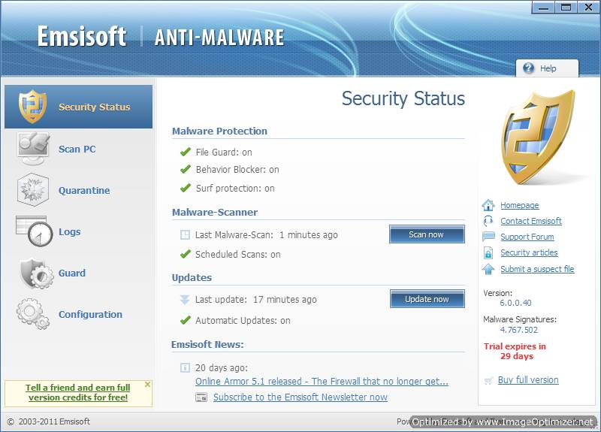Click the File Guard green checkmark
This screenshot has width=601, height=432.
click(x=186, y=152)
